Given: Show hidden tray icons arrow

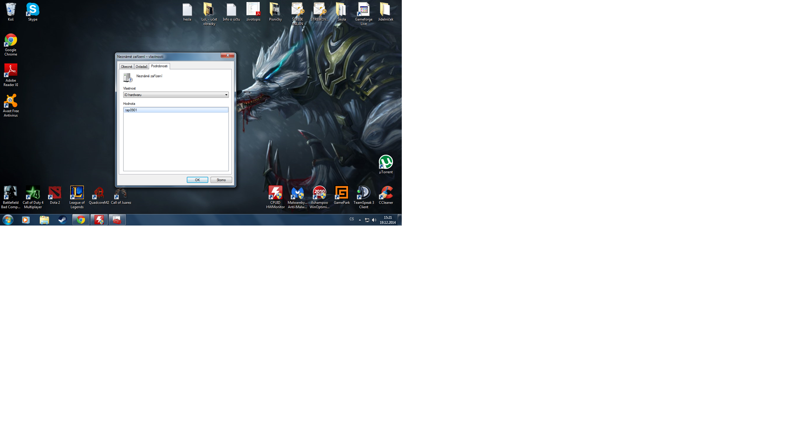Looking at the screenshot, I should click(360, 220).
